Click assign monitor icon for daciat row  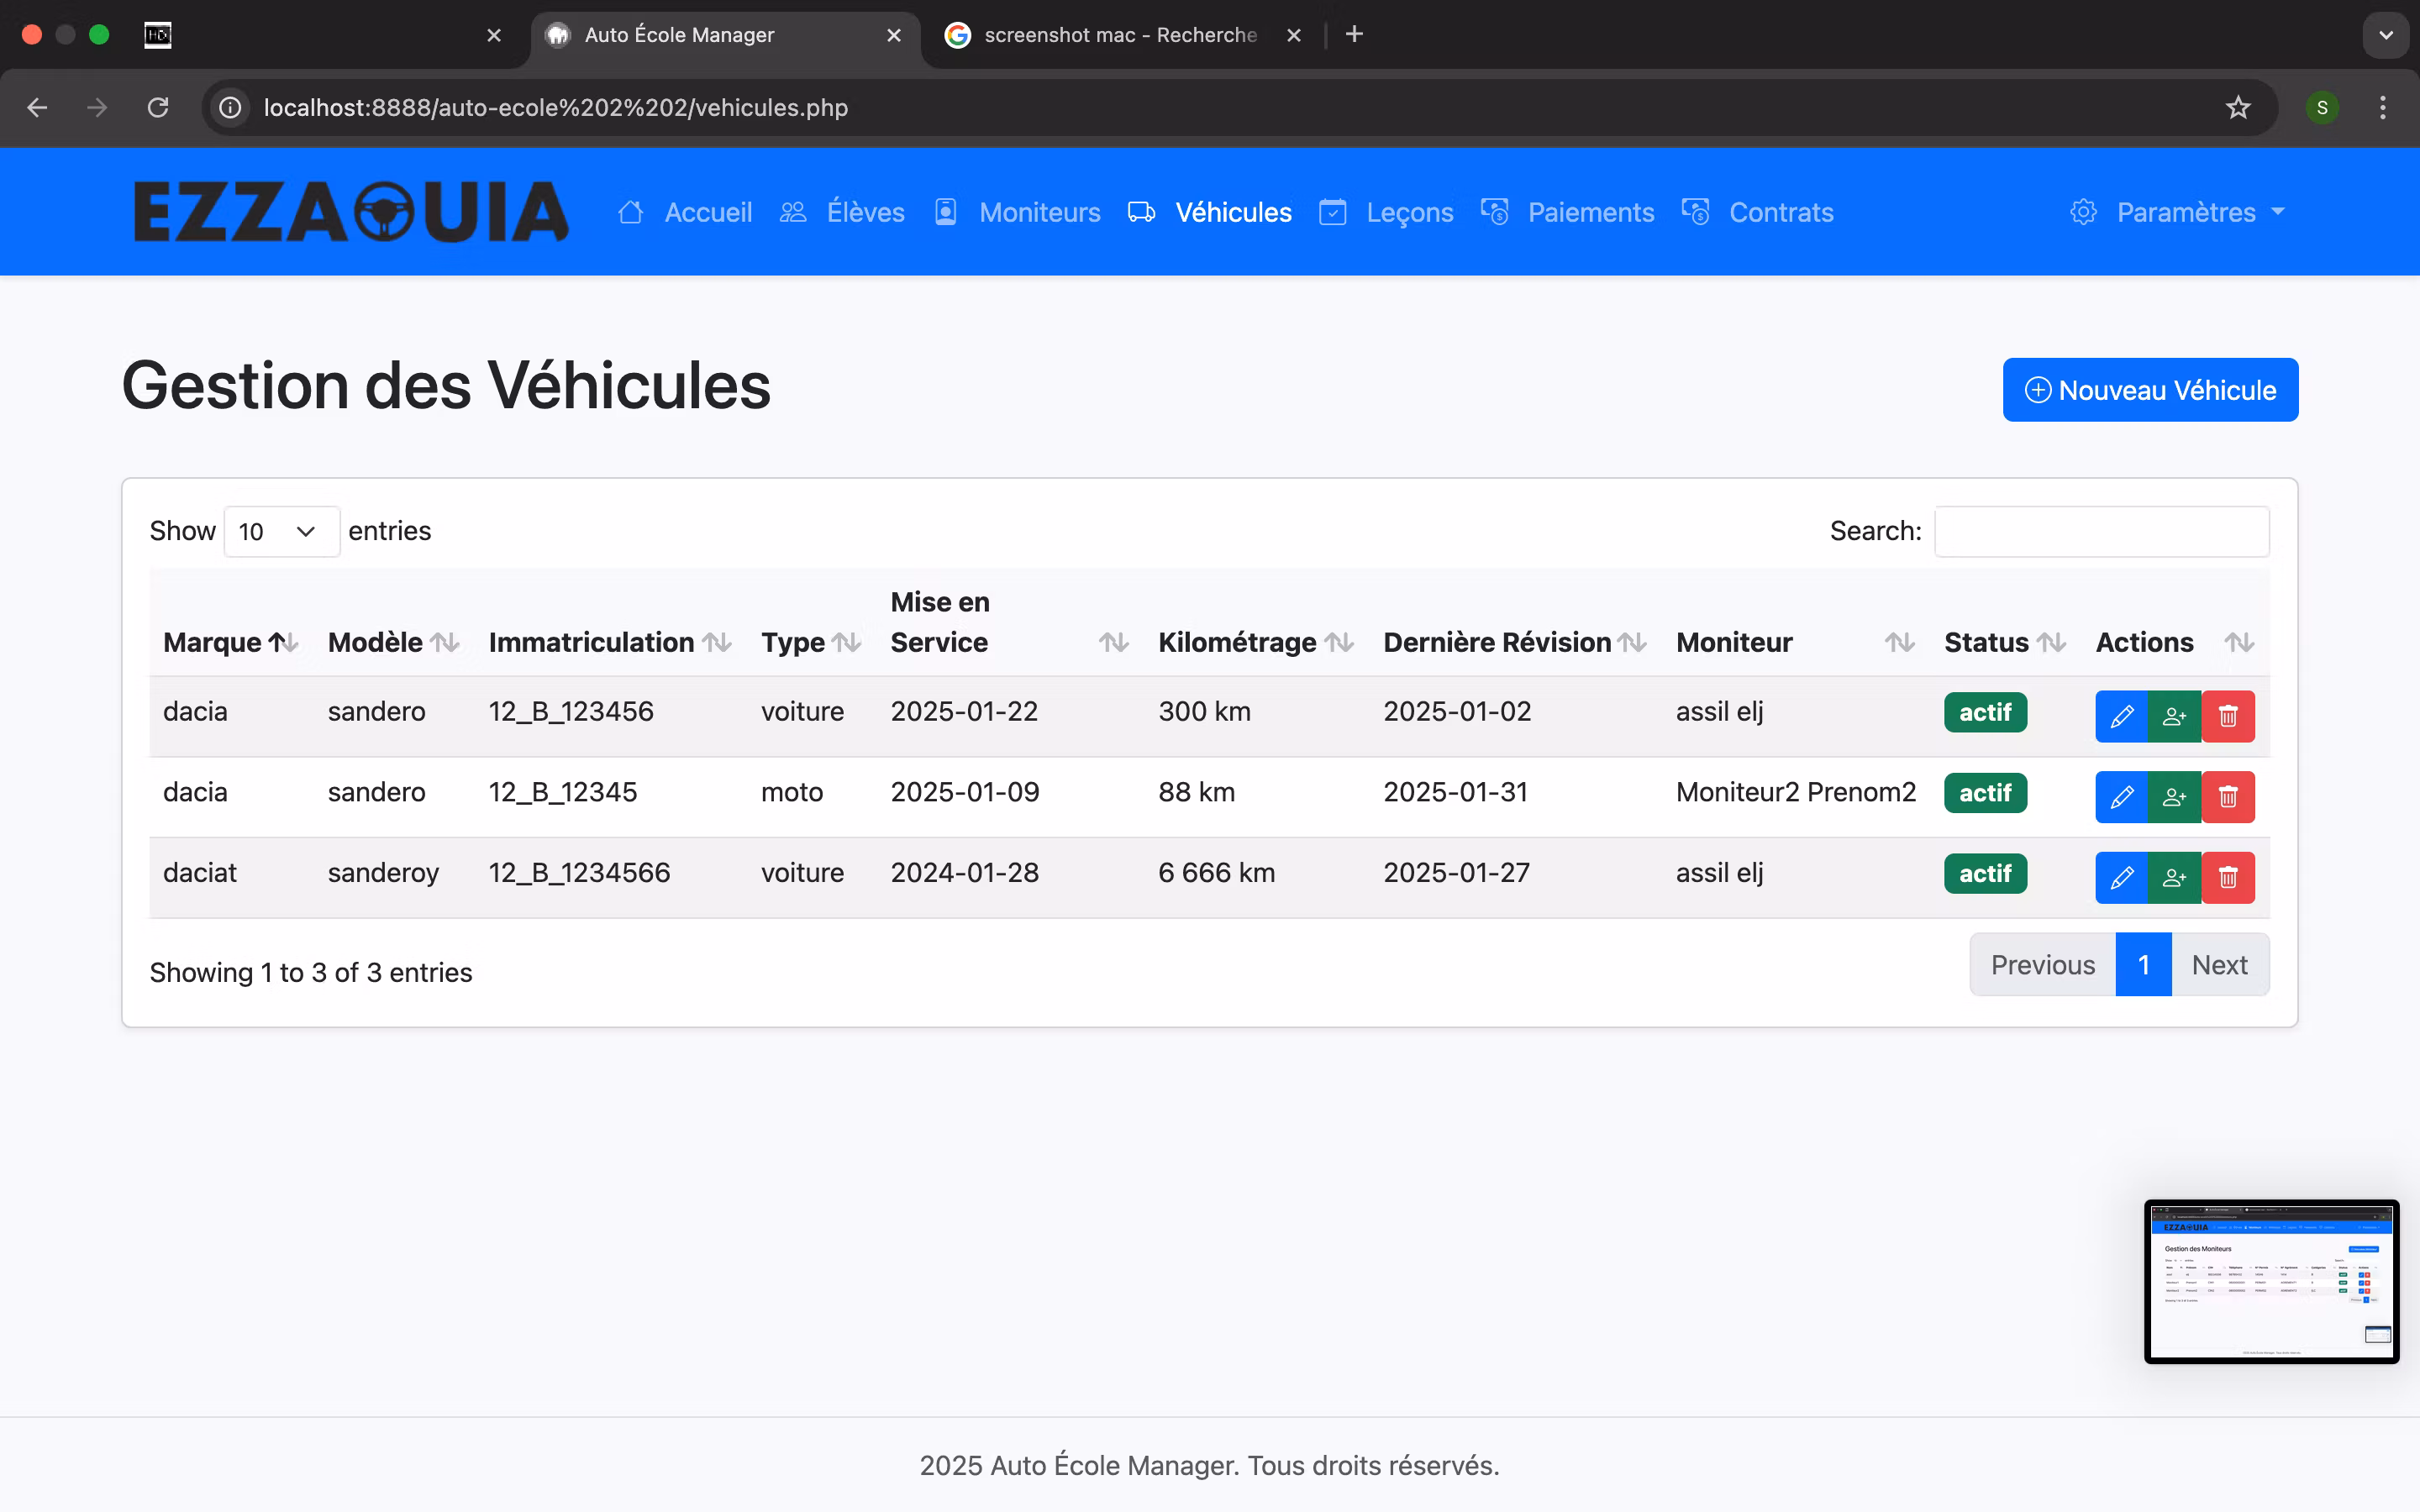[2174, 877]
